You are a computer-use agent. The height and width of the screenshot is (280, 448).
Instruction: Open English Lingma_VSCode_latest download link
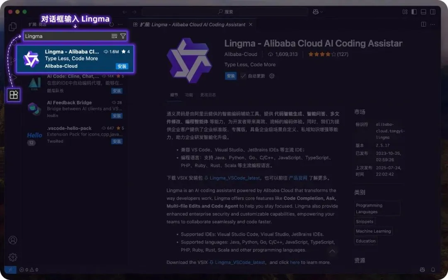click(240, 262)
